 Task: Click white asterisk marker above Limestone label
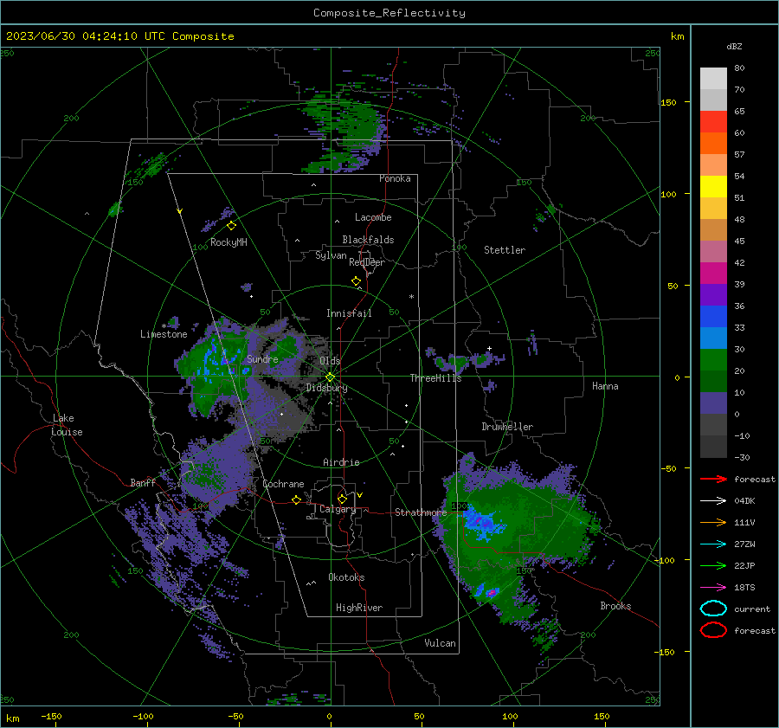164,326
